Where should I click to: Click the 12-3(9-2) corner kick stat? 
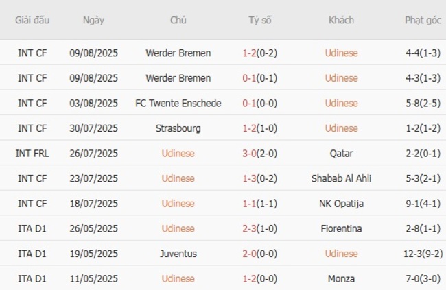[423, 254]
